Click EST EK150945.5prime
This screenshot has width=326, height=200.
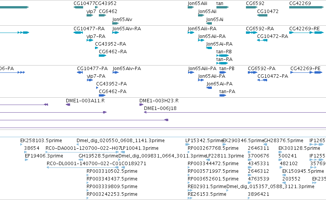coord(284,175)
